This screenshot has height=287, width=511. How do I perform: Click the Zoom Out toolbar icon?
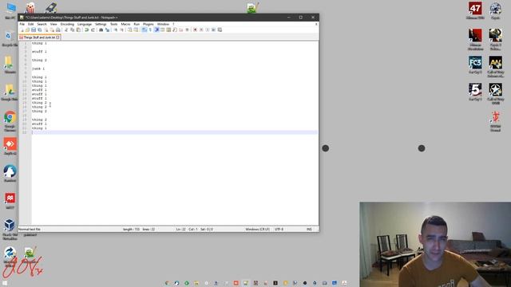pos(122,29)
